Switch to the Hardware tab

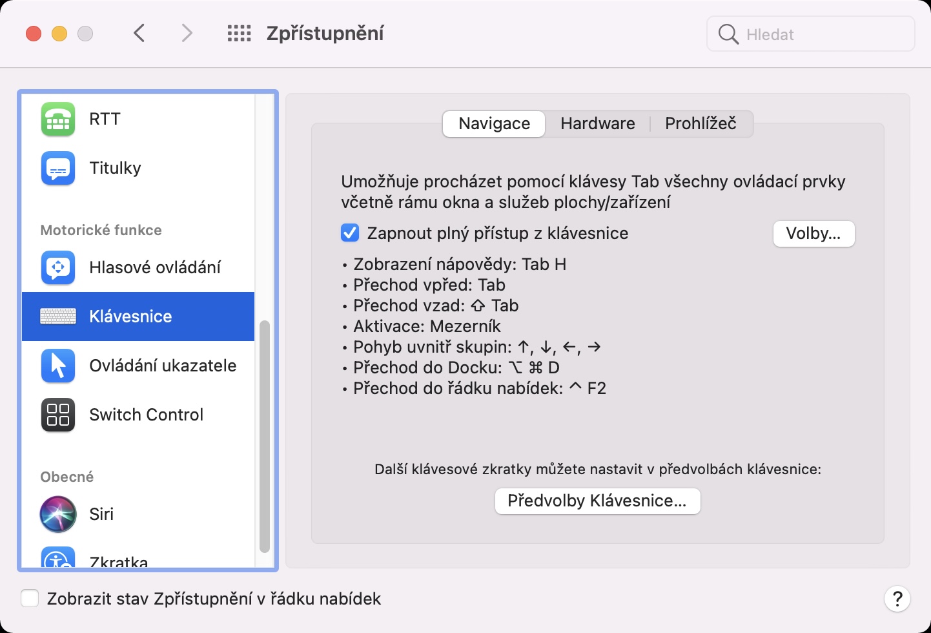[597, 124]
